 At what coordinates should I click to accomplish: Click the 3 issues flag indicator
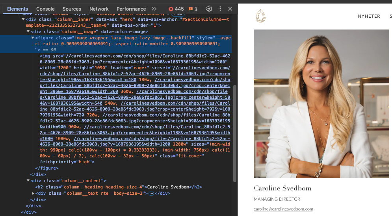[193, 9]
